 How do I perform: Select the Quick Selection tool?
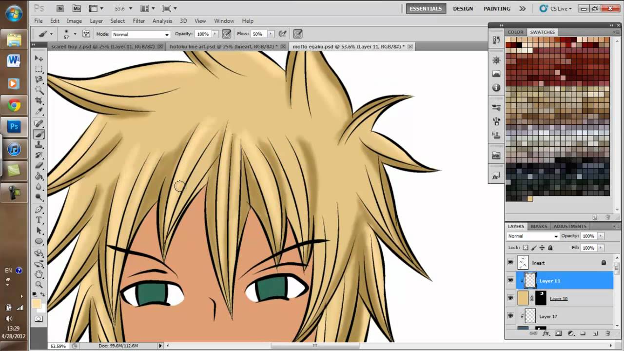(x=39, y=90)
